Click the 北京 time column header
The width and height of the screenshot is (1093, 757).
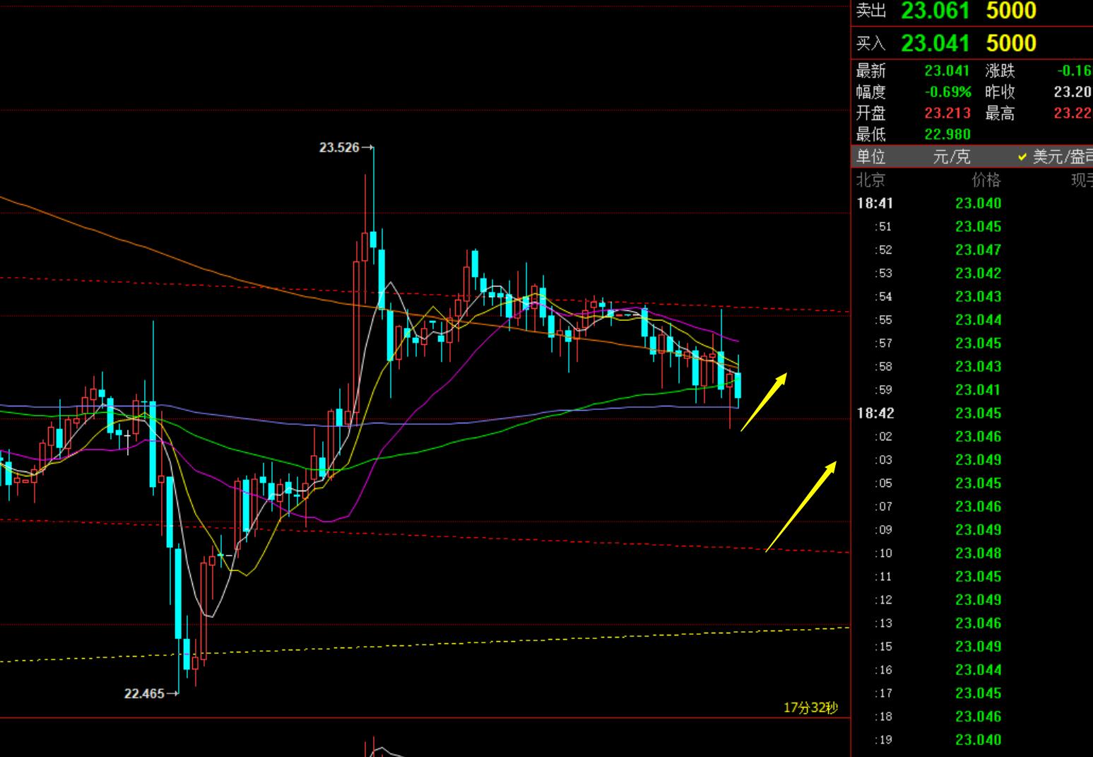(870, 180)
